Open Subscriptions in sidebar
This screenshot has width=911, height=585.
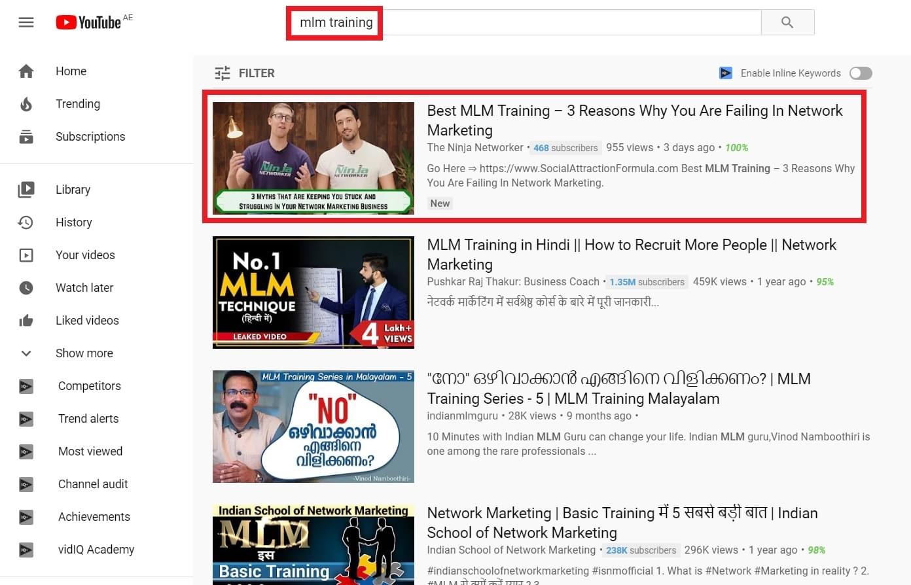pos(90,137)
